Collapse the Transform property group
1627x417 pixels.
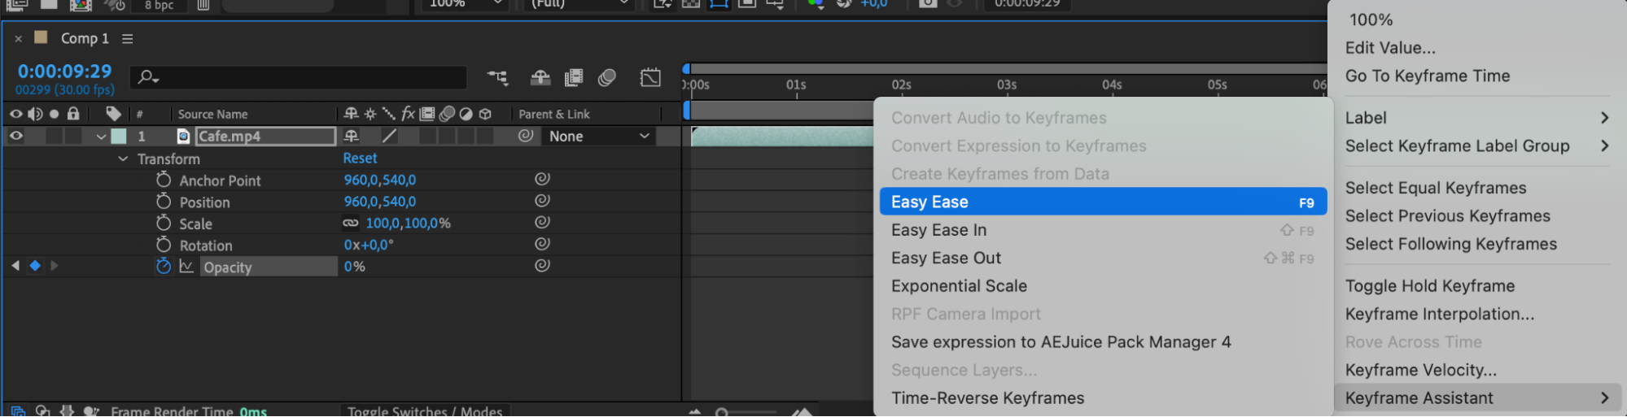(x=123, y=159)
